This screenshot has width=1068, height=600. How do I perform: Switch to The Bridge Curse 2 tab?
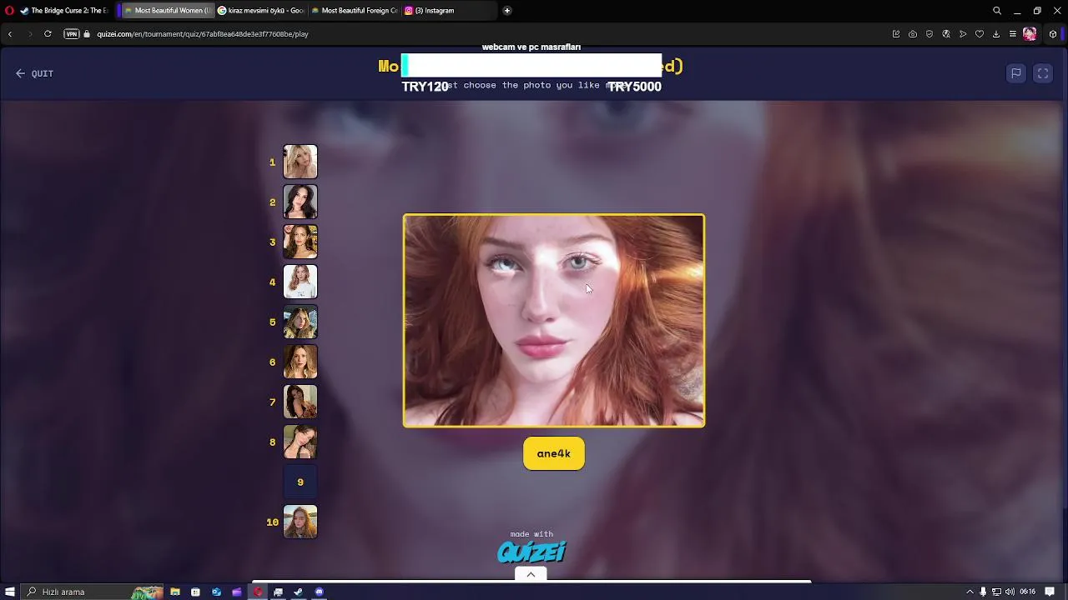[64, 11]
